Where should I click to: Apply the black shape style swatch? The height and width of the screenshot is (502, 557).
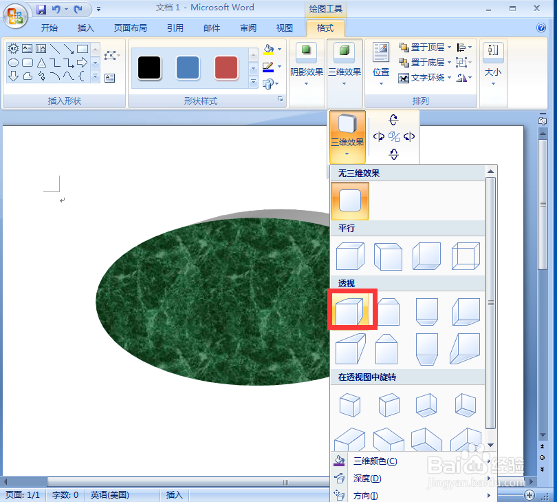pos(149,67)
